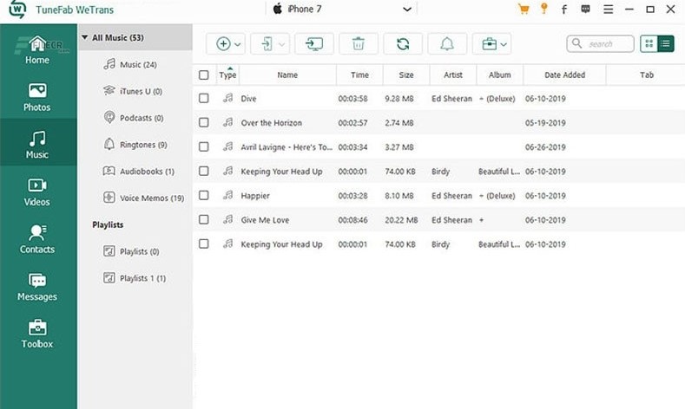
Task: Open Playlists (0) entry
Action: (x=135, y=251)
